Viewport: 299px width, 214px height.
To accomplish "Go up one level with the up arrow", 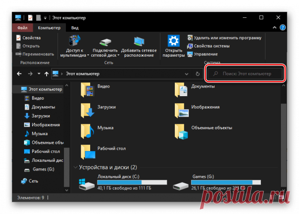I will (46, 74).
